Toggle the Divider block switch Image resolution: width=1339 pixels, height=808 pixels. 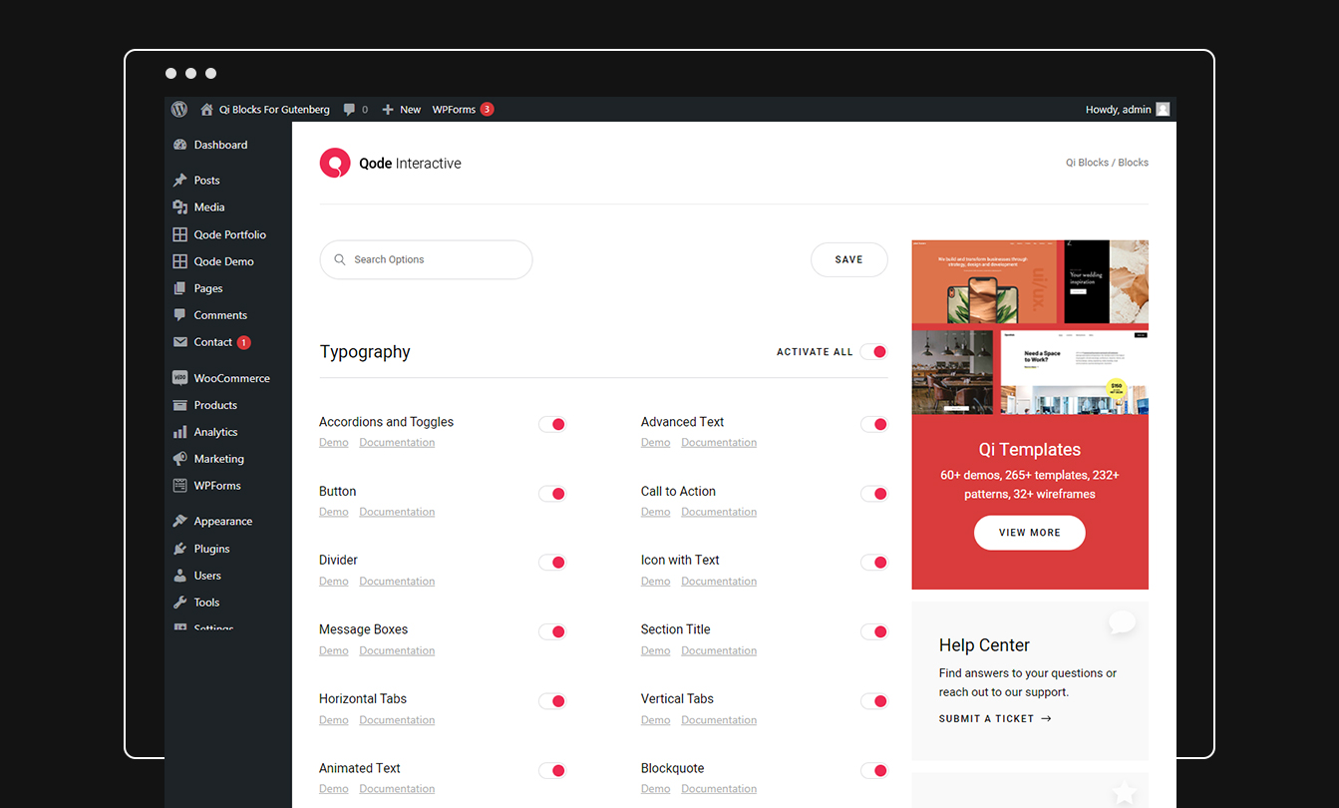pyautogui.click(x=552, y=563)
